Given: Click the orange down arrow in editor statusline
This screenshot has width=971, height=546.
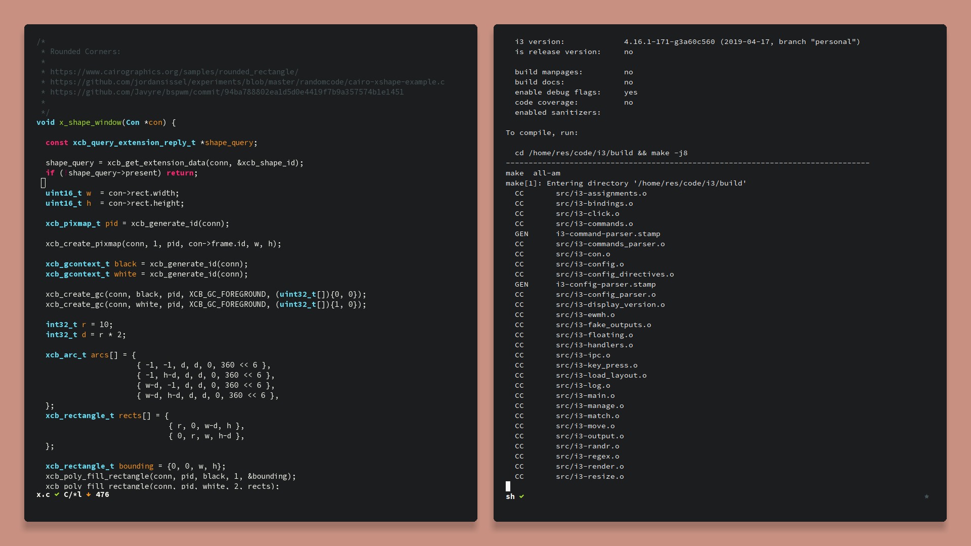Looking at the screenshot, I should (x=89, y=494).
